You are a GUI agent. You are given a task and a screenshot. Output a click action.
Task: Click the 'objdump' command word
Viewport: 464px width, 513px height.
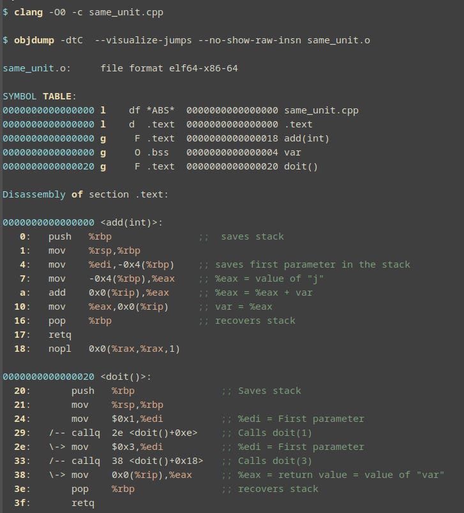click(34, 40)
